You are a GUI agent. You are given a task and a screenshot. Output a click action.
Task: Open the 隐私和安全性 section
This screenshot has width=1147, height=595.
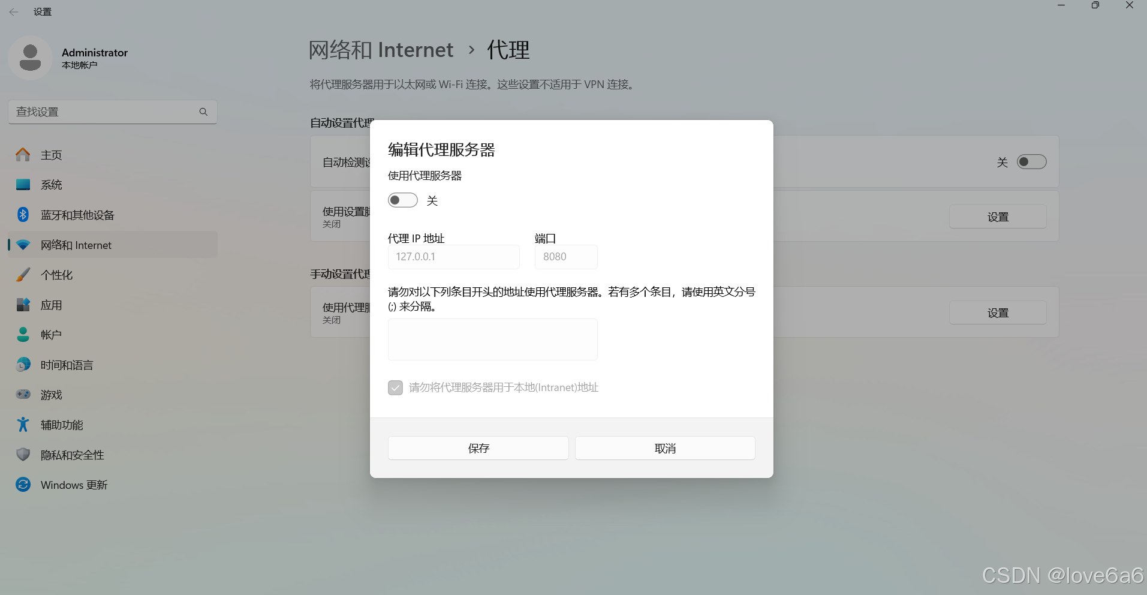coord(113,455)
